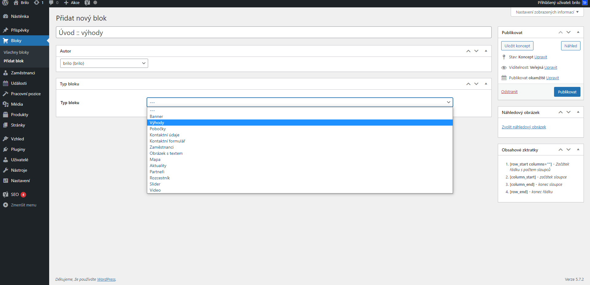This screenshot has height=285, width=590.
Task: Go to Události calendar section
Action: pyautogui.click(x=19, y=83)
